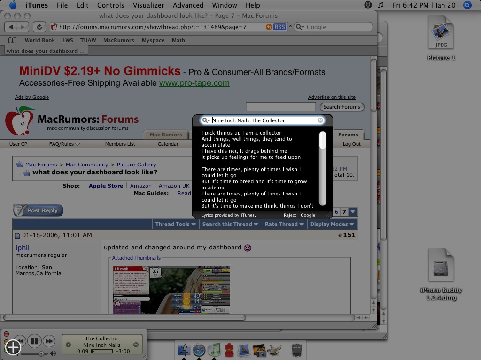
Task: Click the music note menu bar icon
Action: 380,5
